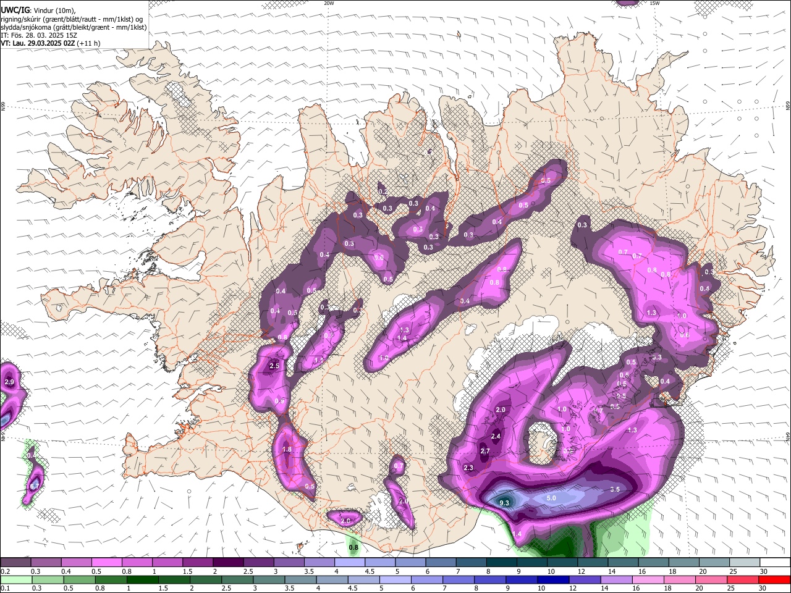This screenshot has height=593, width=791.
Task: Click the '6.7' value off the southwest coast
Action: 35,487
